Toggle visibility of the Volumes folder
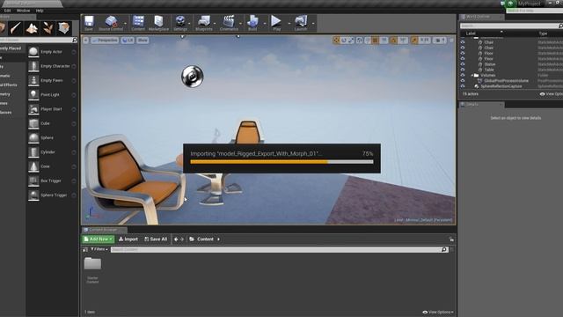Screen dimensions: 563x317 click(463, 76)
